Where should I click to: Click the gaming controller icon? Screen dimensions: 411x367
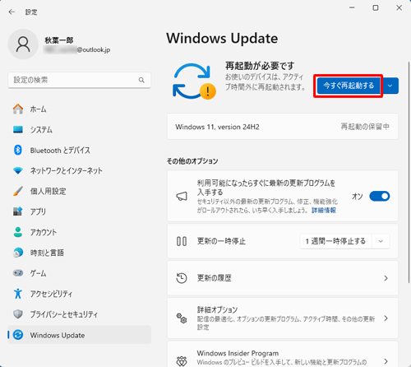click(18, 273)
